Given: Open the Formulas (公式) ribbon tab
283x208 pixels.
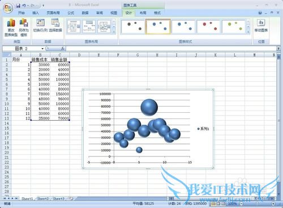Looking at the screenshot, I should 71,13.
